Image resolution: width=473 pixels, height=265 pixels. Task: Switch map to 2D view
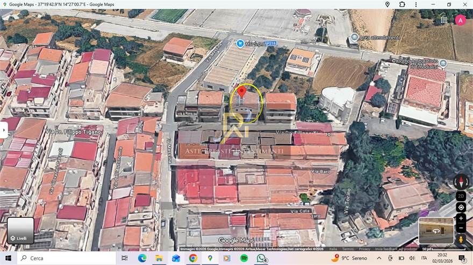coord(461,196)
